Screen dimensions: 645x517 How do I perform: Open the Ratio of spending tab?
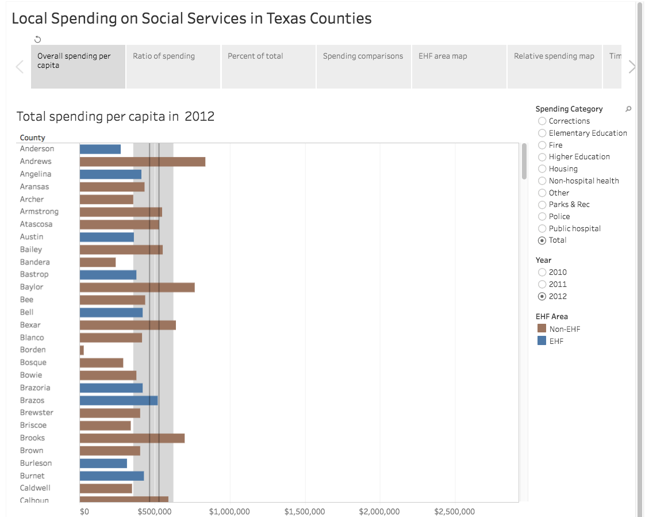pos(173,67)
